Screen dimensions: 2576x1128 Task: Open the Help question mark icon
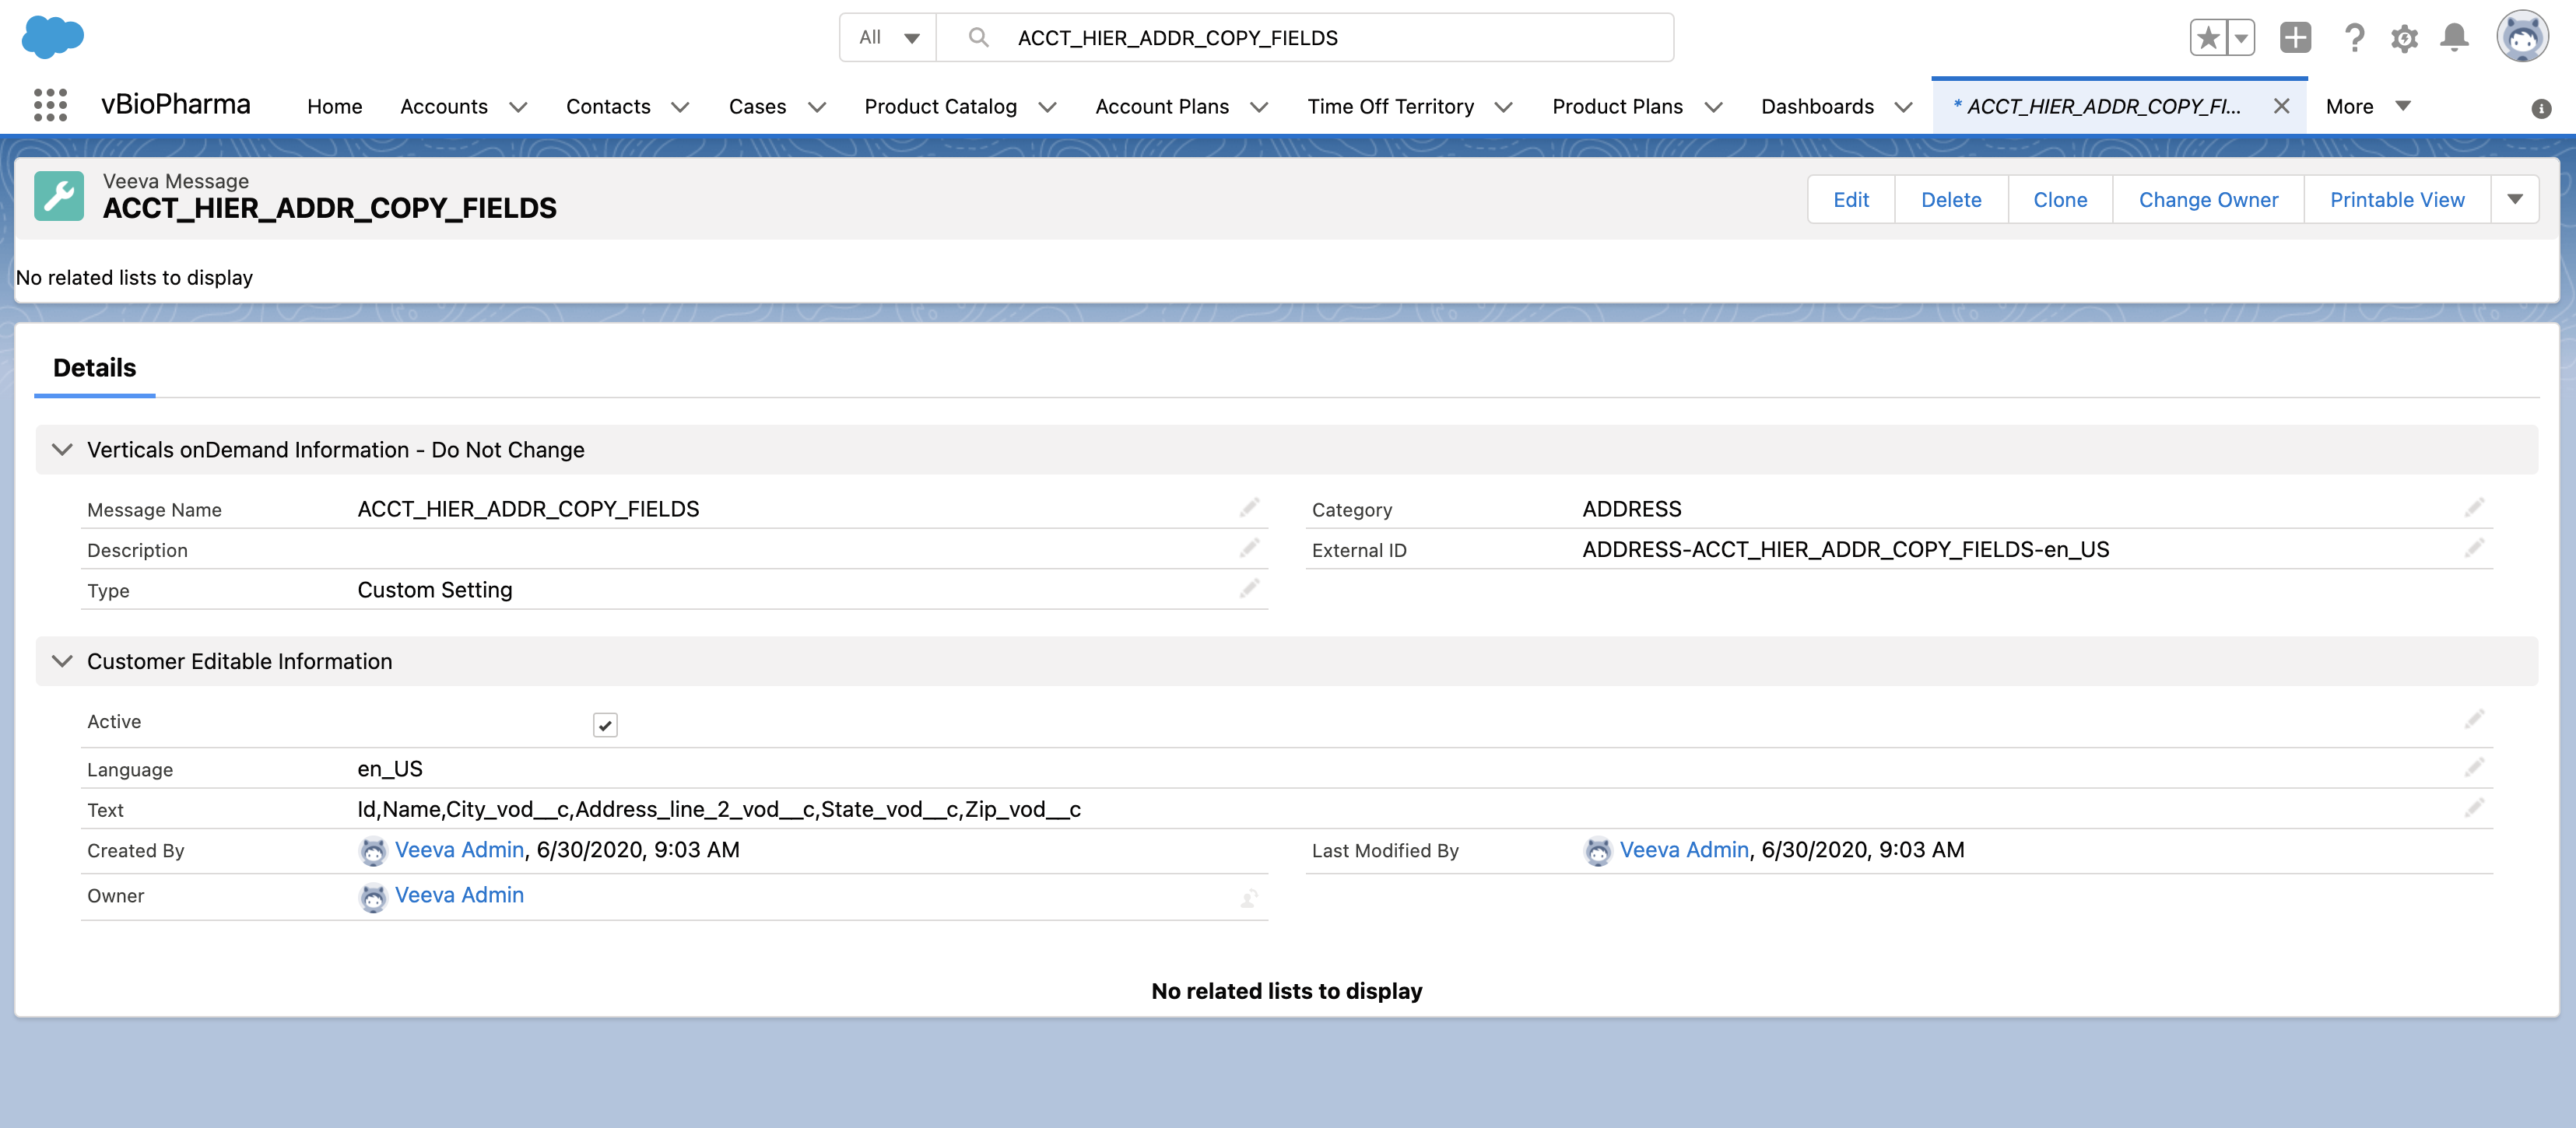pyautogui.click(x=2354, y=38)
